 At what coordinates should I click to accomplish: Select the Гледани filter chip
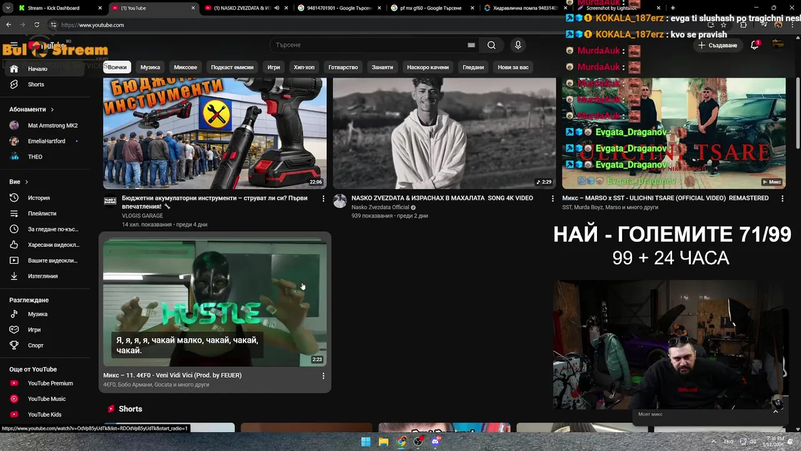pyautogui.click(x=473, y=67)
